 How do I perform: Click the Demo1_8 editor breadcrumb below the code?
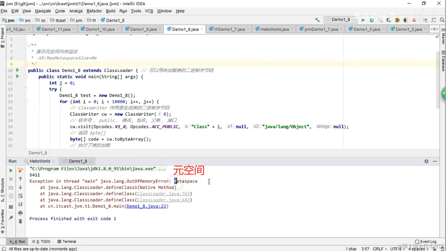pos(38,153)
